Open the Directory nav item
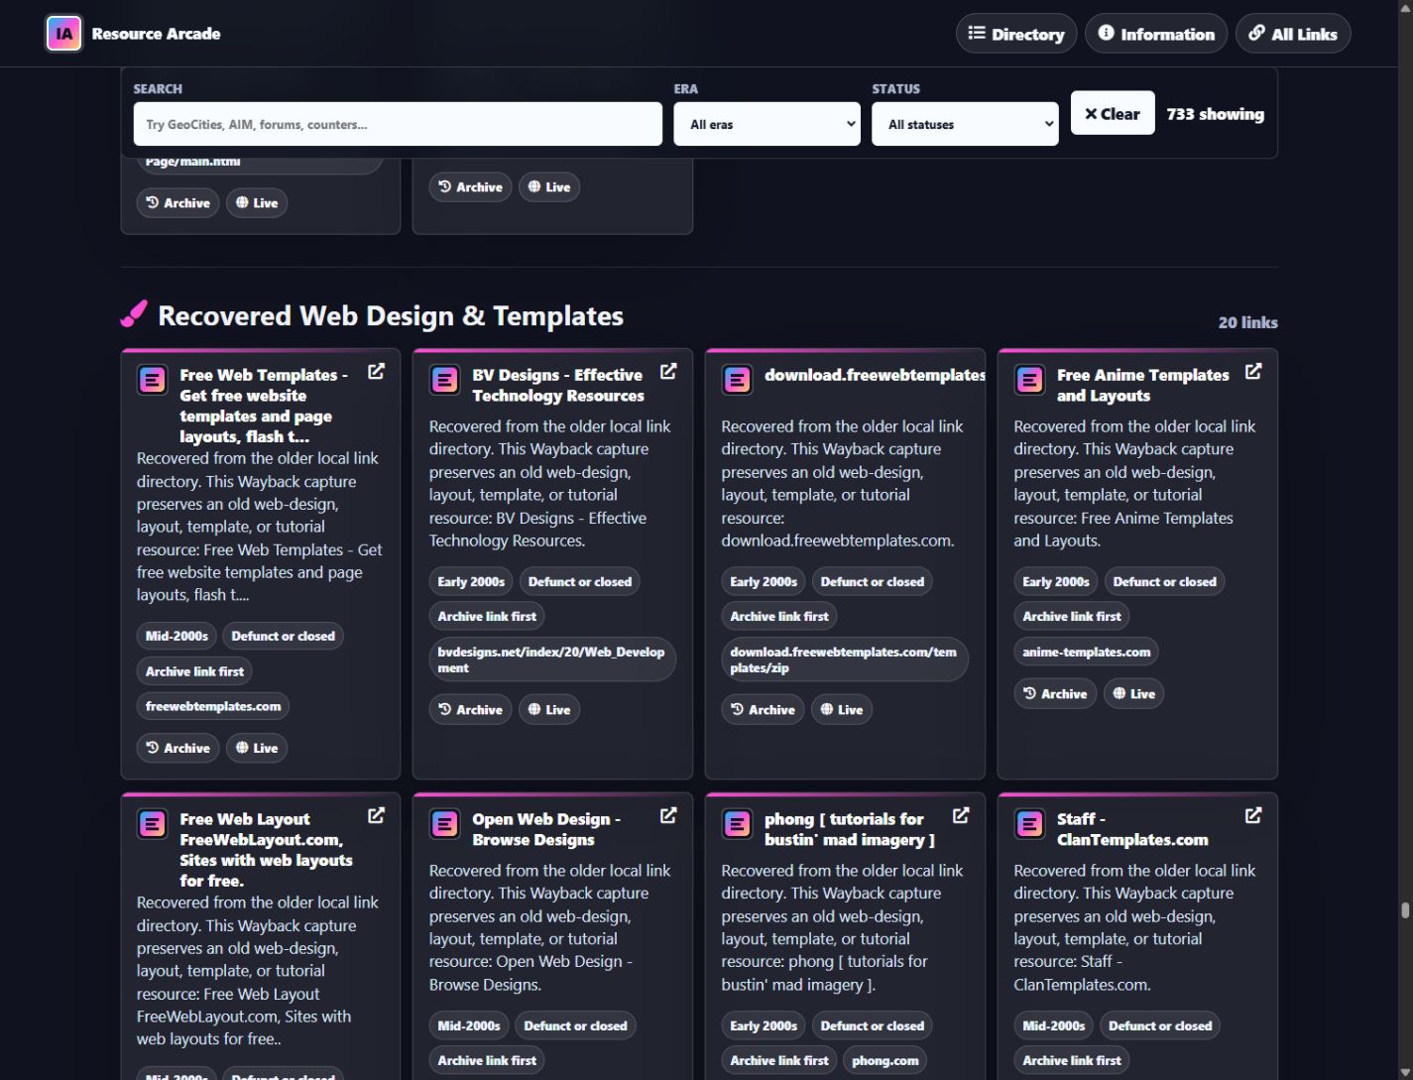This screenshot has width=1413, height=1080. pyautogui.click(x=1016, y=34)
